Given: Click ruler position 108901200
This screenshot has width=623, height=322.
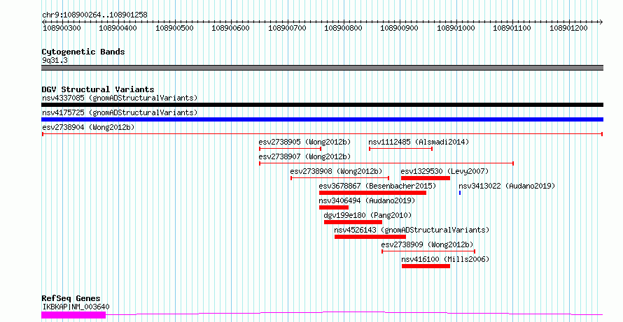Looking at the screenshot, I should pyautogui.click(x=569, y=28).
